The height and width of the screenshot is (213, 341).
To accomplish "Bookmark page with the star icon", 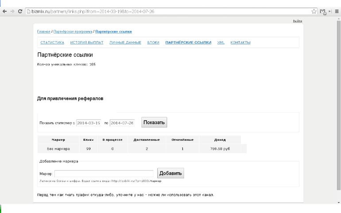I will pyautogui.click(x=314, y=12).
